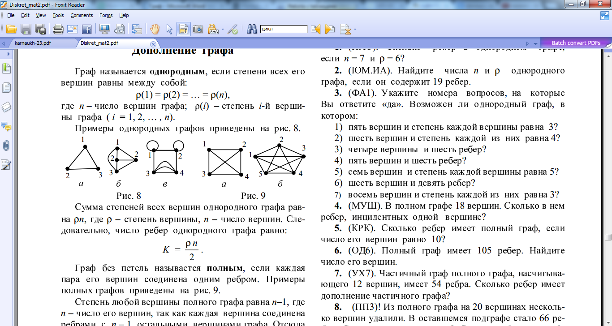Image resolution: width=612 pixels, height=326 pixels.
Task: Open the Layers panel
Action: pos(6,107)
